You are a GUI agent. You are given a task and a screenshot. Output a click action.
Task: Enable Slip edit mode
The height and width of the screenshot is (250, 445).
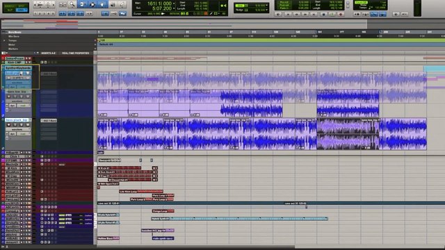coord(10,10)
